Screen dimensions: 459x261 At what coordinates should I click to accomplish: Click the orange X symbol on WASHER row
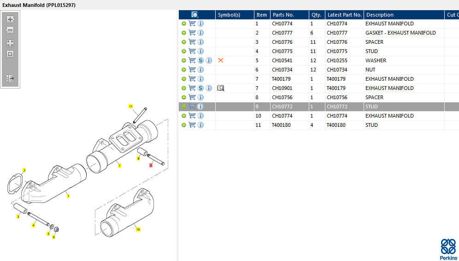[x=221, y=60]
